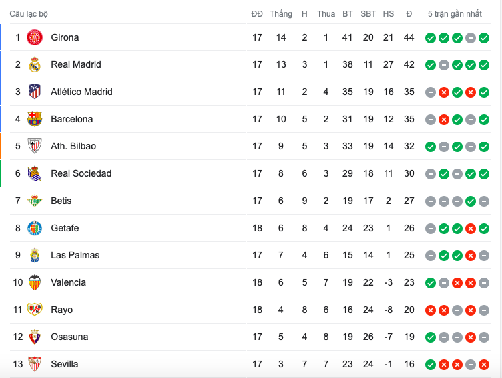Image resolution: width=502 pixels, height=378 pixels.
Task: Click the Thắng column header
Action: point(281,14)
